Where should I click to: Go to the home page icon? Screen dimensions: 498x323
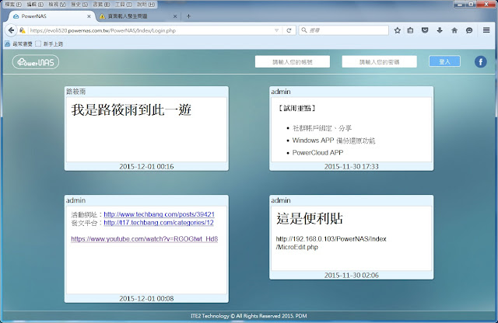pyautogui.click(x=454, y=30)
